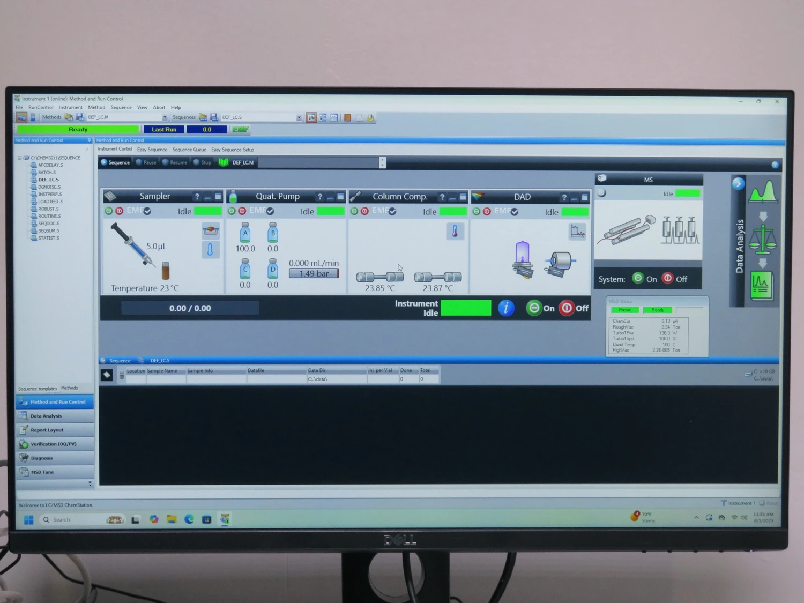
Task: Switch to the Sequence Queue tab
Action: click(189, 150)
